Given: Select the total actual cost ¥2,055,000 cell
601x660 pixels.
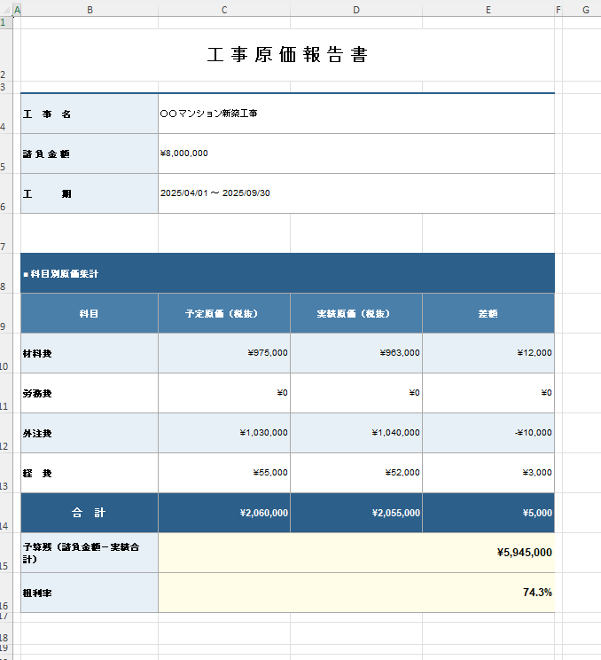Looking at the screenshot, I should 355,513.
